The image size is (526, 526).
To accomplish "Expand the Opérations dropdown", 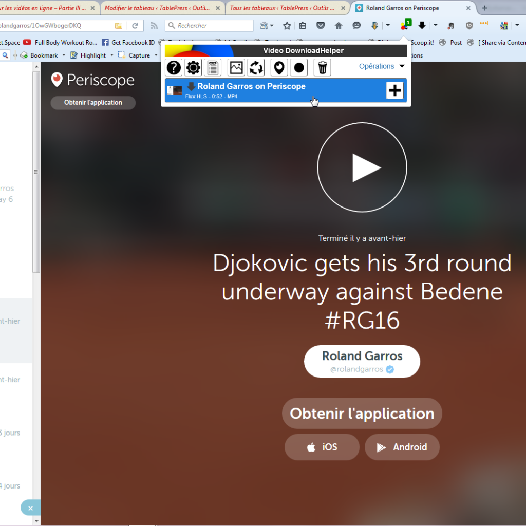I will 382,66.
